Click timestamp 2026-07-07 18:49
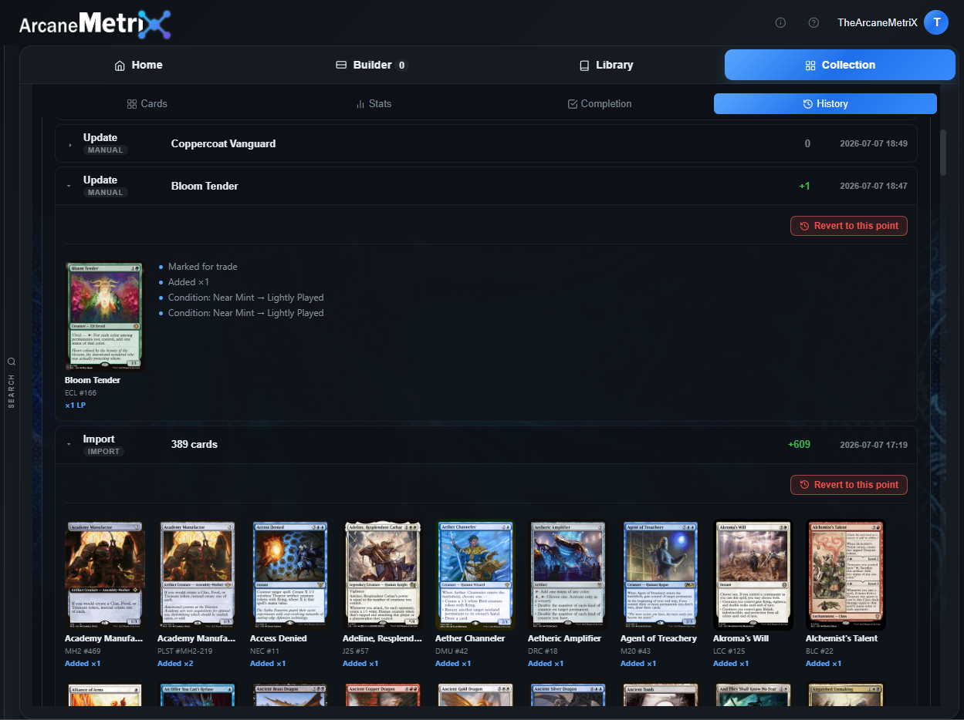 click(x=874, y=143)
